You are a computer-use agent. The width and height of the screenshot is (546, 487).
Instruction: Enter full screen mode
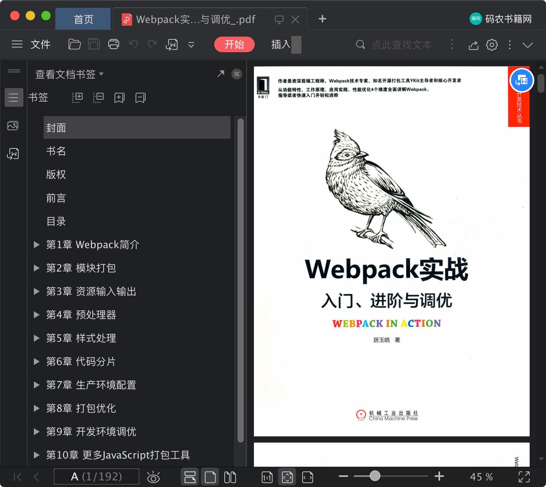pyautogui.click(x=524, y=477)
